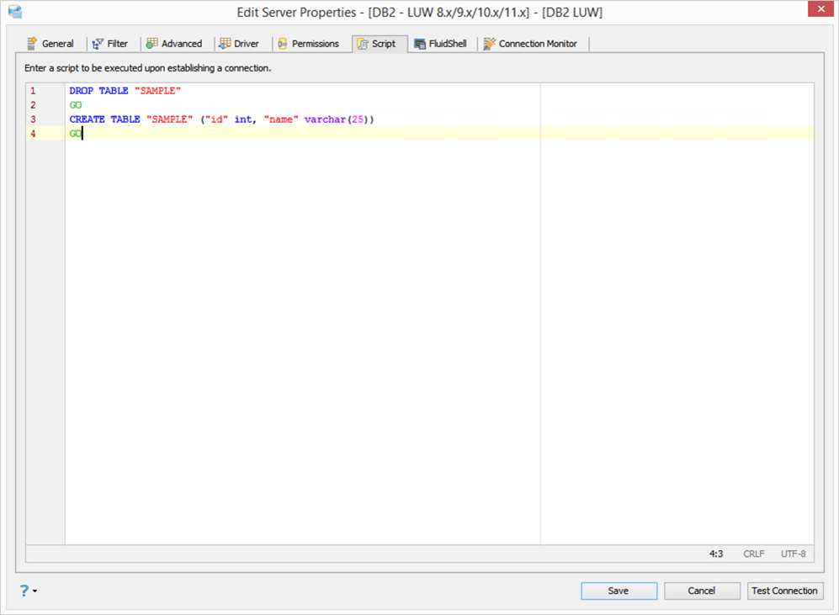
Task: Open the help question mark icon
Action: point(24,591)
